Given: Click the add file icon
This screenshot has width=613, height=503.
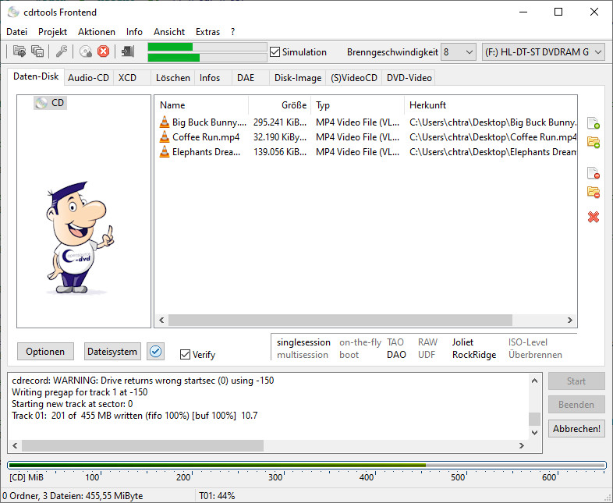Looking at the screenshot, I should (593, 123).
